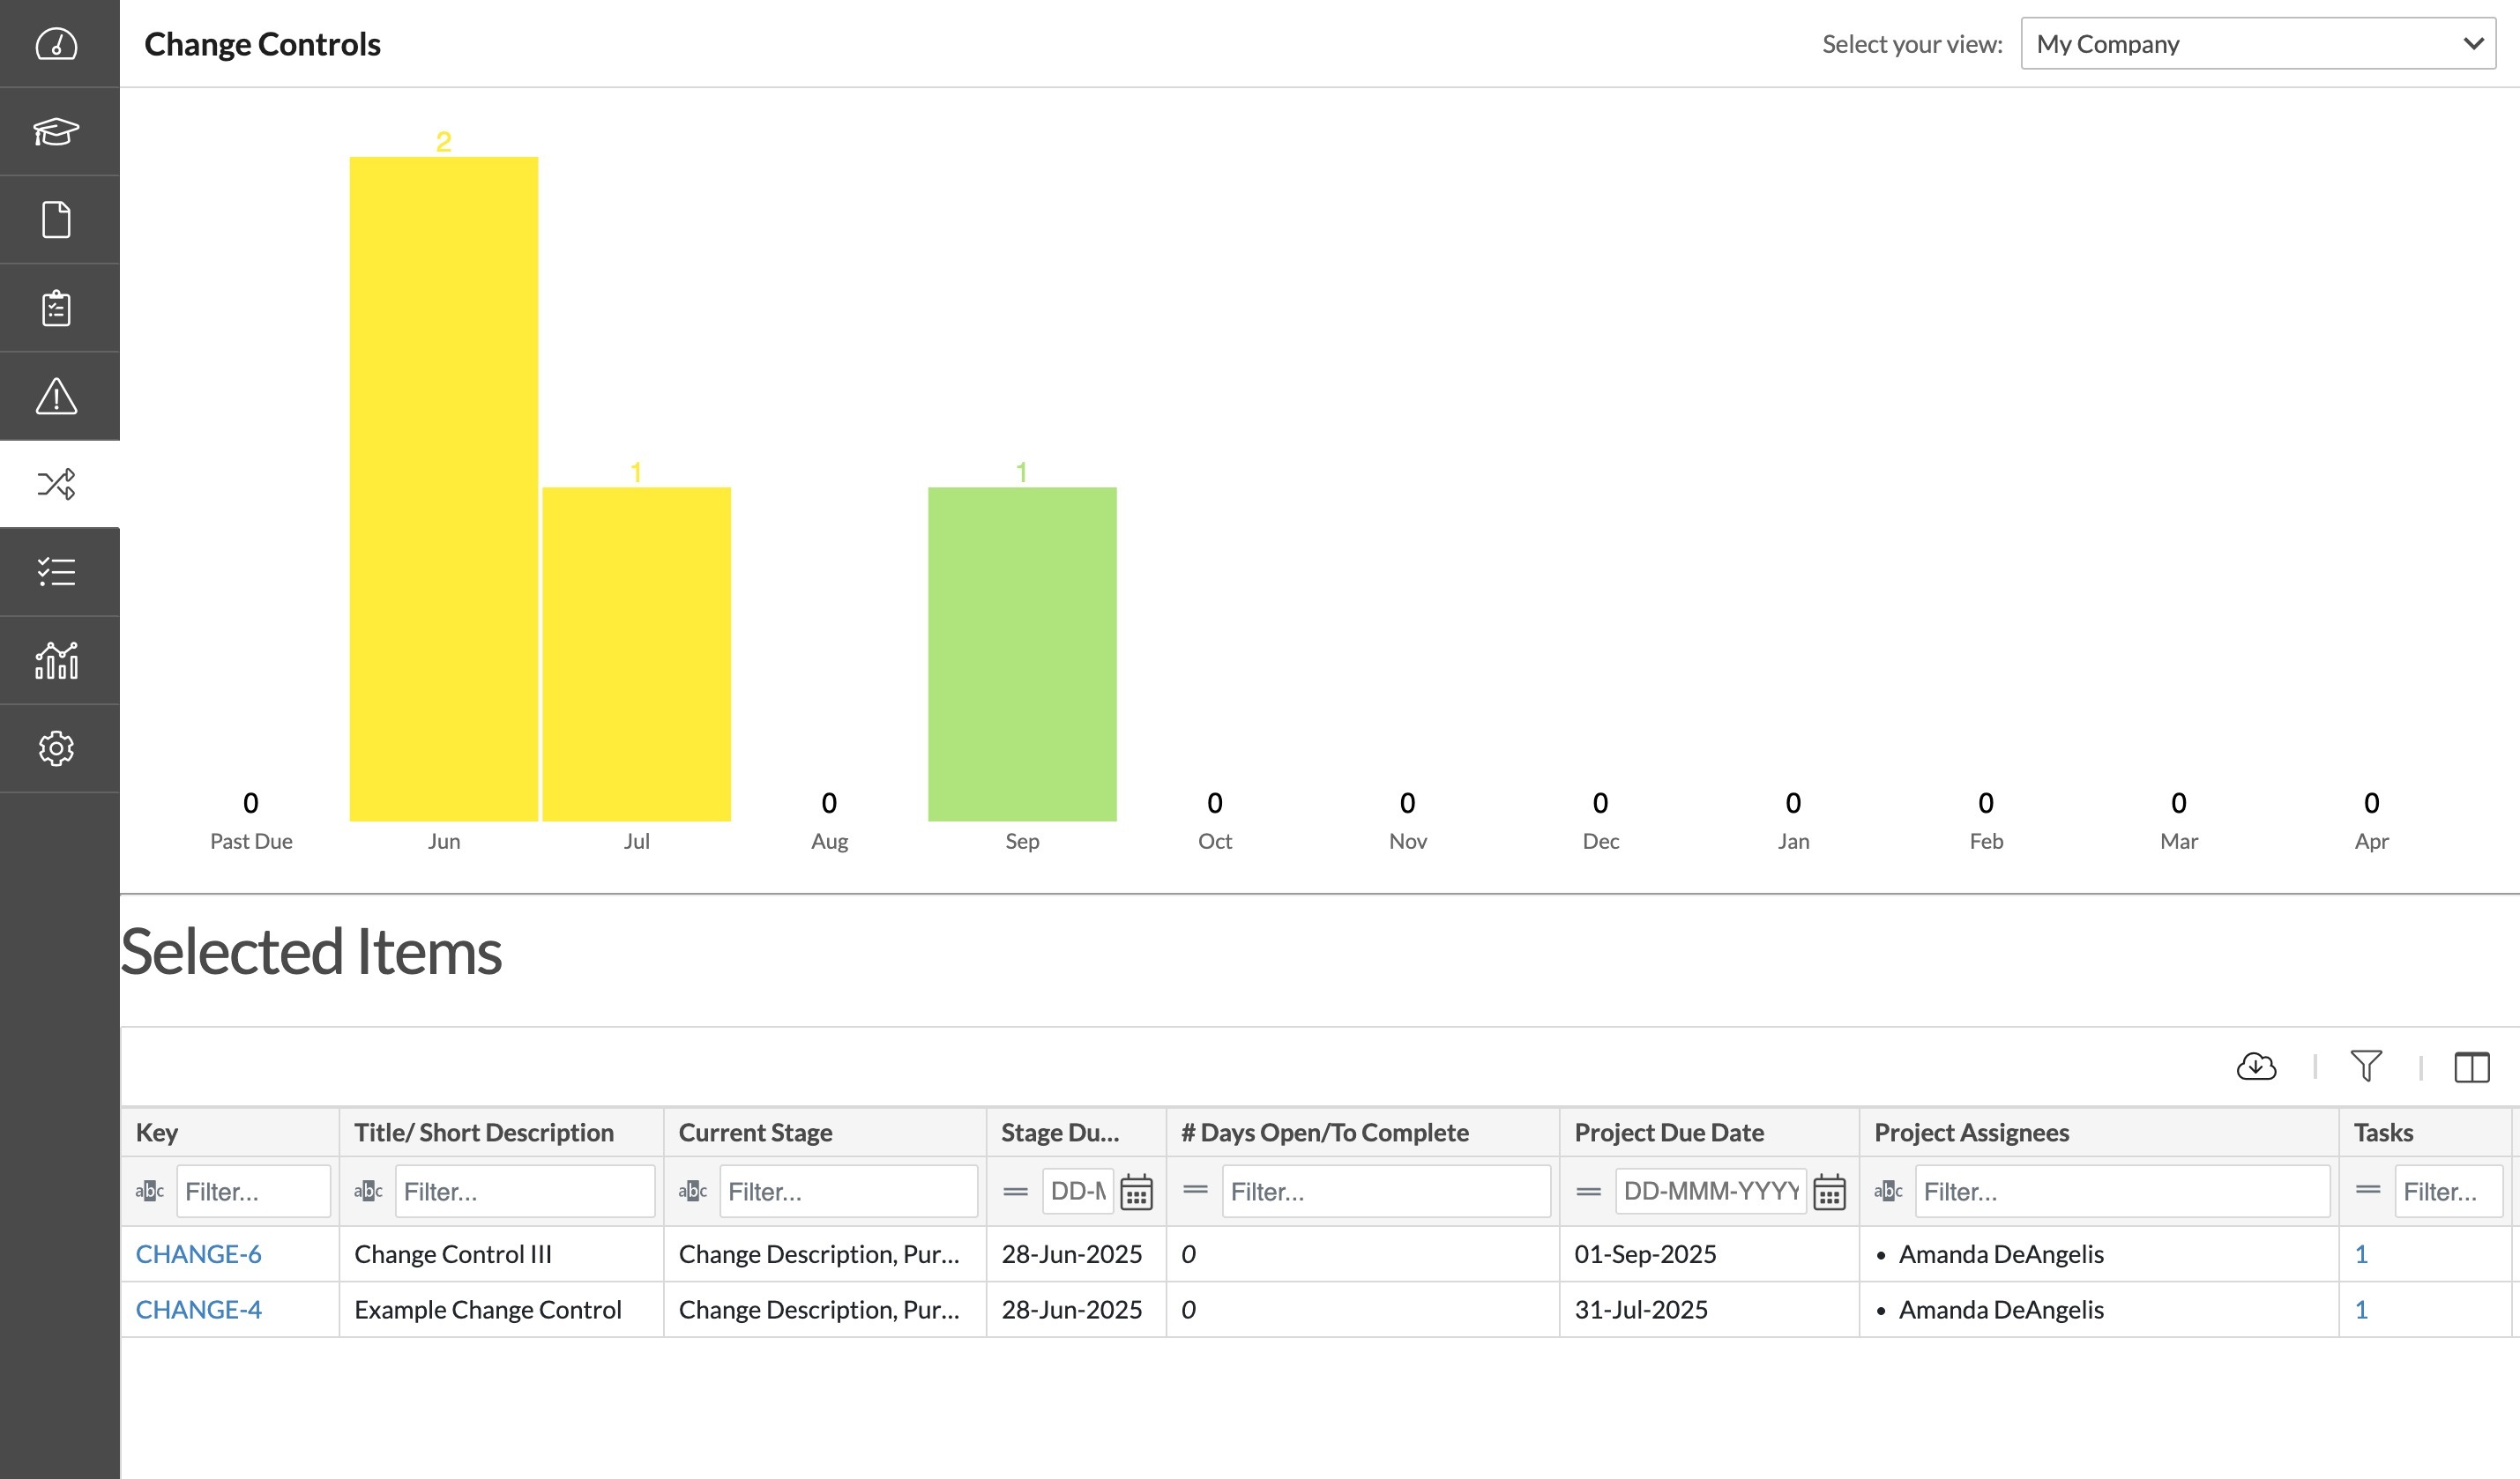Viewport: 2520px width, 1479px height.
Task: Click the clipboard checklist sidebar icon
Action: [57, 308]
